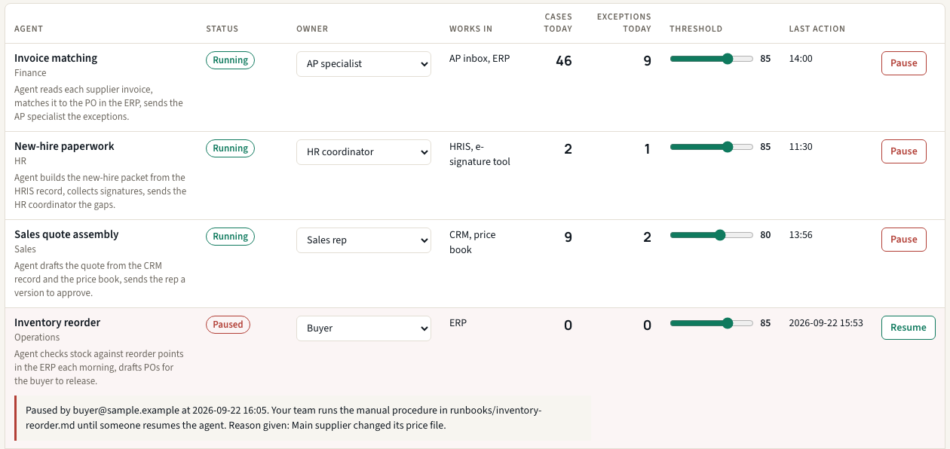Click the STATUS column header
This screenshot has width=950, height=449.
[x=222, y=29]
